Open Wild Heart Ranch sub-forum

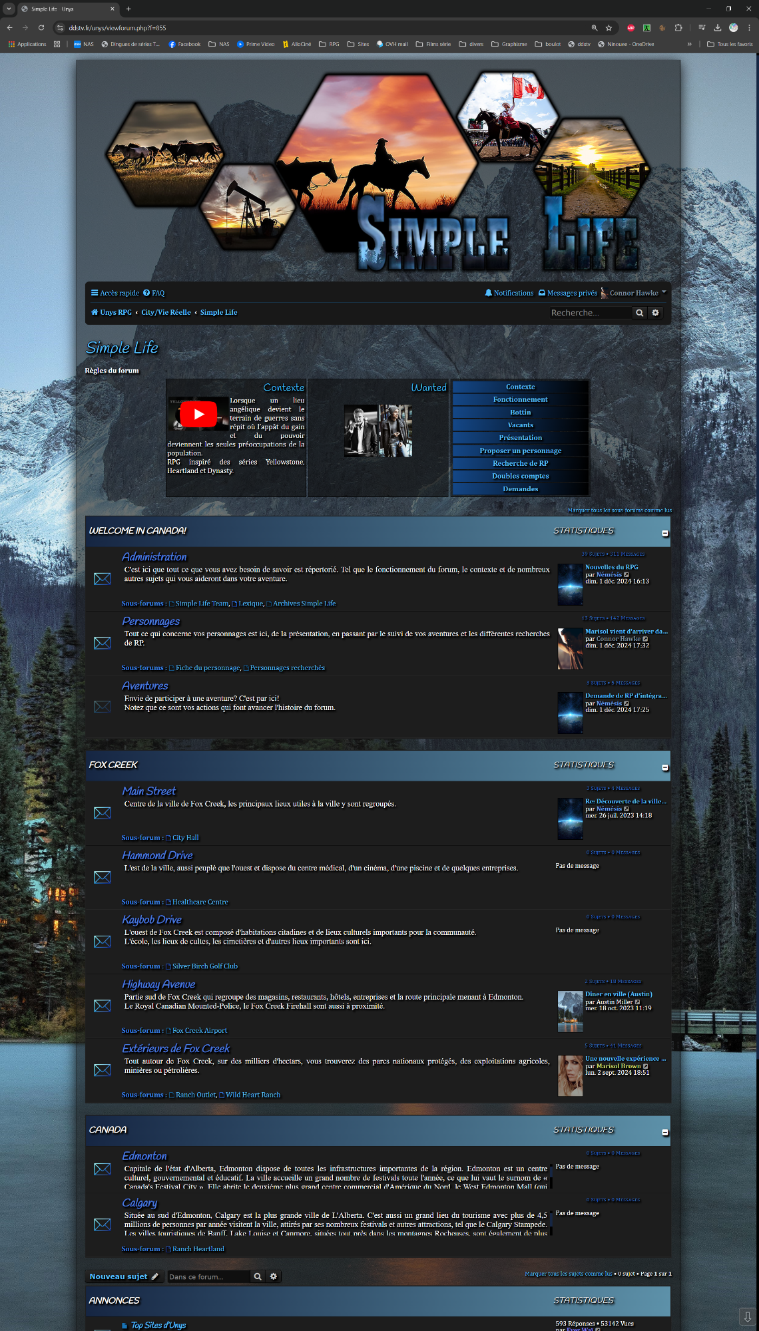coord(253,1095)
